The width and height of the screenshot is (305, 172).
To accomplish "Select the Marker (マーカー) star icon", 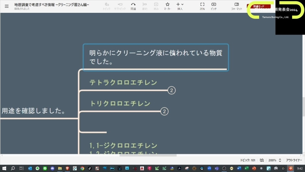I will pyautogui.click(x=167, y=6).
